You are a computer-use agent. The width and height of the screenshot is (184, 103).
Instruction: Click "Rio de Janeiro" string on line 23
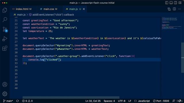coord(64,28)
